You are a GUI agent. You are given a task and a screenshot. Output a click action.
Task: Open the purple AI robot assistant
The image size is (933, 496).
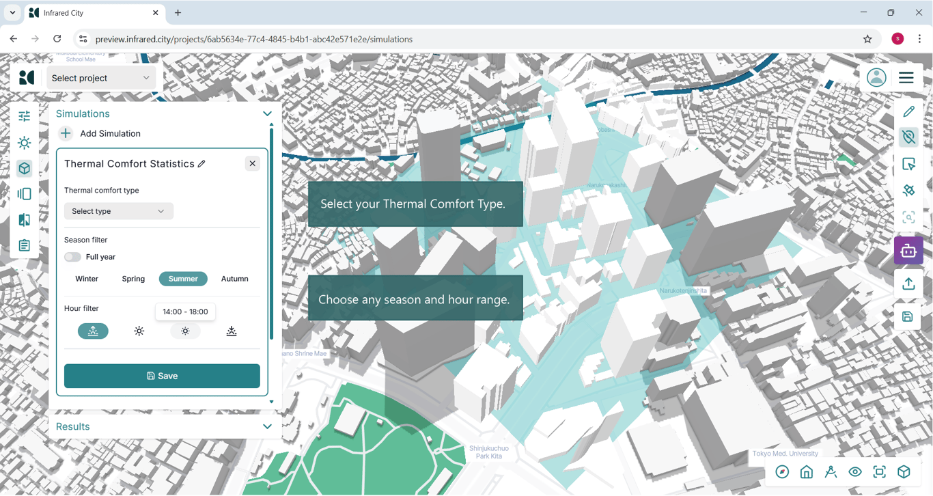point(908,251)
